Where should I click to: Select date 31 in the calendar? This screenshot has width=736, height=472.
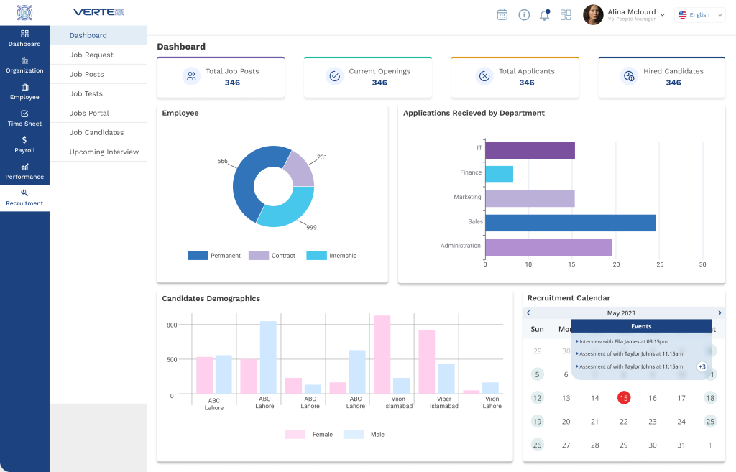coord(681,445)
